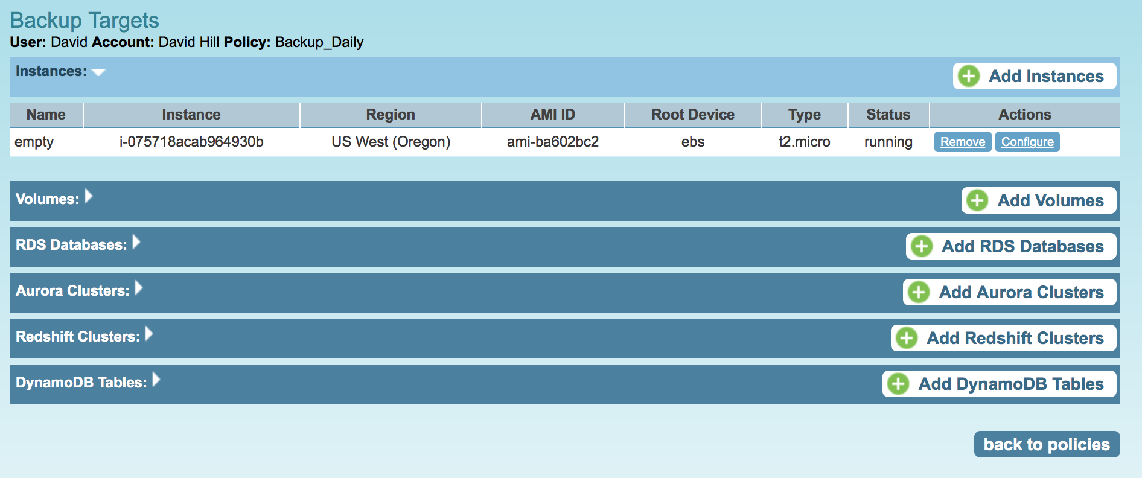The width and height of the screenshot is (1142, 478).
Task: Click the 'empty' name cell
Action: (x=34, y=142)
